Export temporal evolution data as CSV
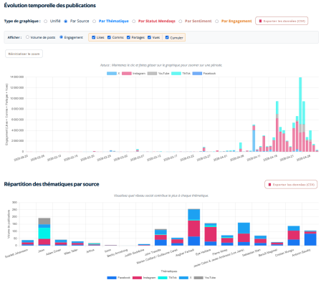Viewport: 321px width, 285px height. [282, 21]
